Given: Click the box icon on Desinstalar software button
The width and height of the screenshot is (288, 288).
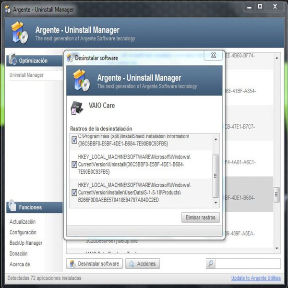Looking at the screenshot, I should [x=73, y=264].
